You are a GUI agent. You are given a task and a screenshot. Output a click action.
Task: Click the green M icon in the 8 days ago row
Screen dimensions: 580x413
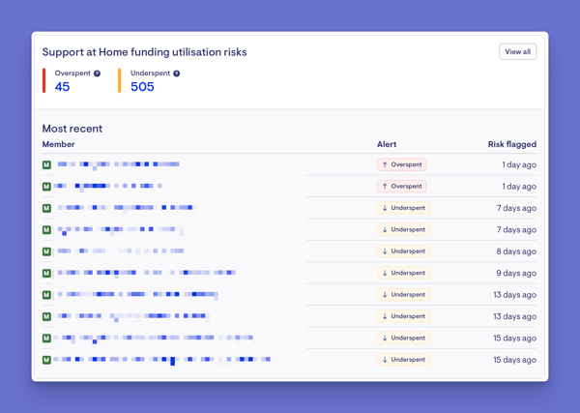(46, 251)
